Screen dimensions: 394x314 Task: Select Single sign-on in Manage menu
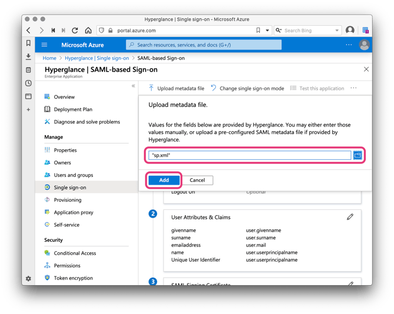tap(69, 188)
